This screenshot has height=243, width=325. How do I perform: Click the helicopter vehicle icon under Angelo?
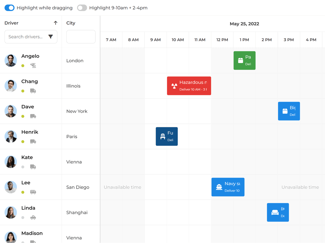(33, 65)
